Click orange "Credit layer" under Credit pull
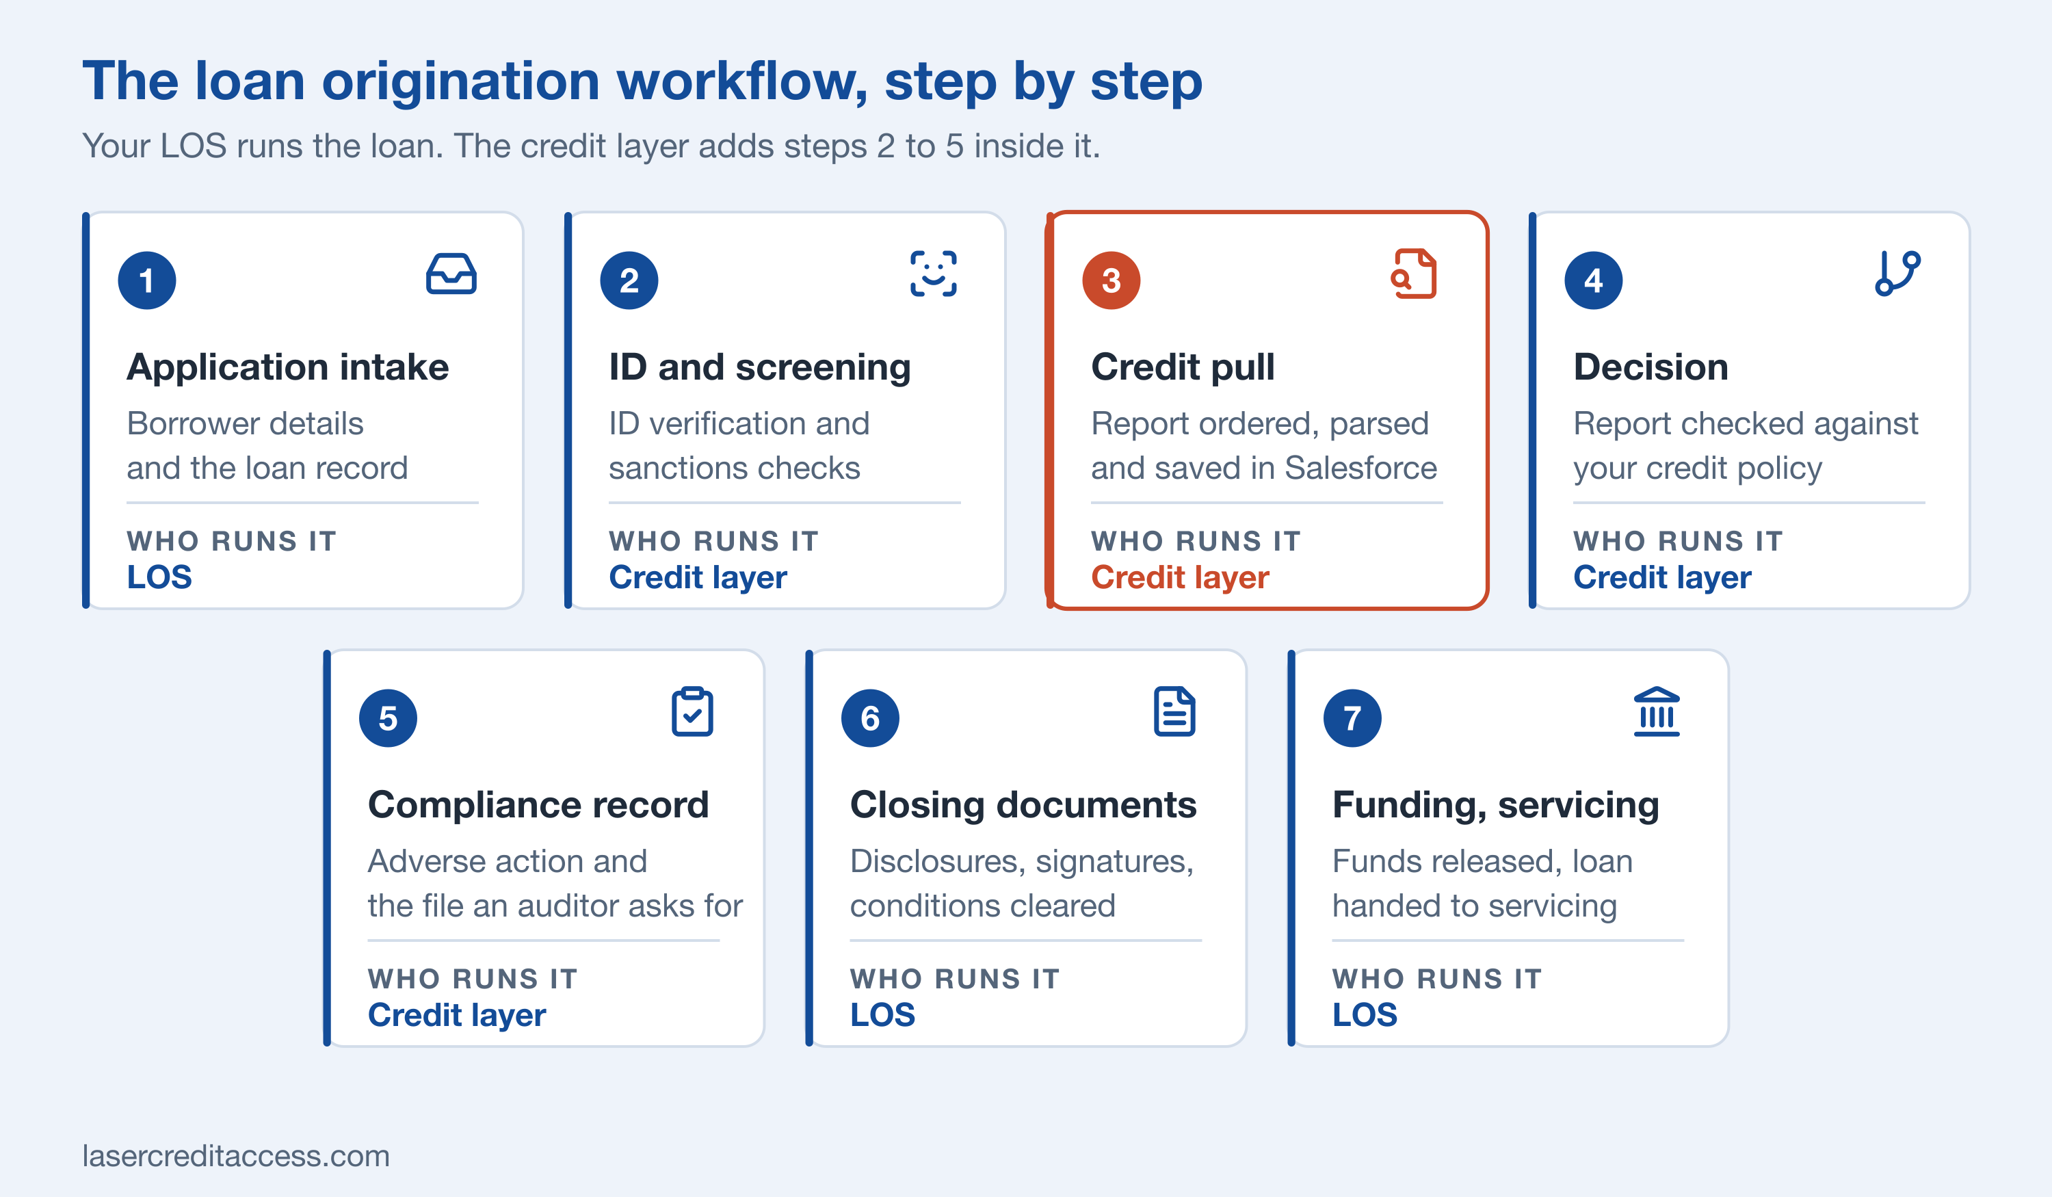Viewport: 2052px width, 1197px height. coord(1180,577)
